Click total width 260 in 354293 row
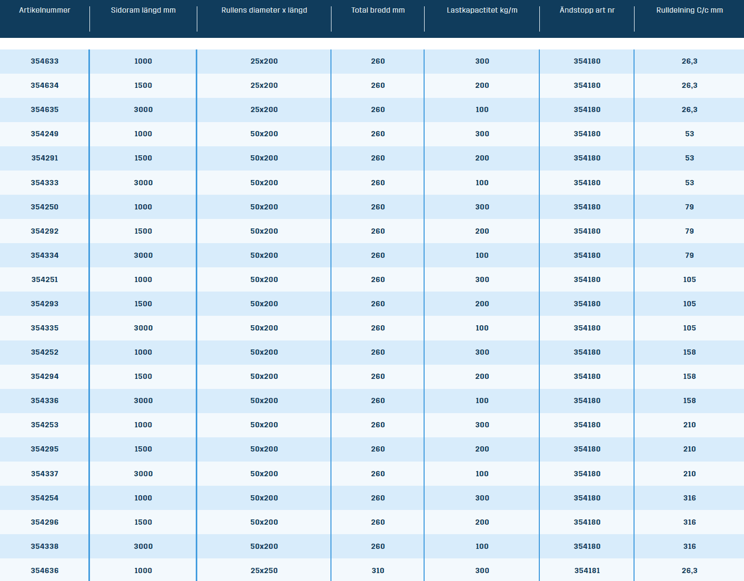 pyautogui.click(x=378, y=304)
